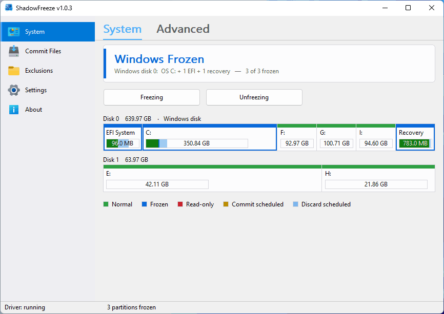Click the H: 21.86 GB usage bar
This screenshot has height=314, width=444.
[x=376, y=184]
